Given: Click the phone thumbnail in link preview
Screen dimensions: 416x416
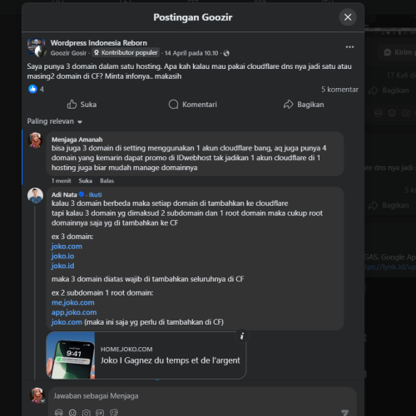Looking at the screenshot, I should pos(71,355).
